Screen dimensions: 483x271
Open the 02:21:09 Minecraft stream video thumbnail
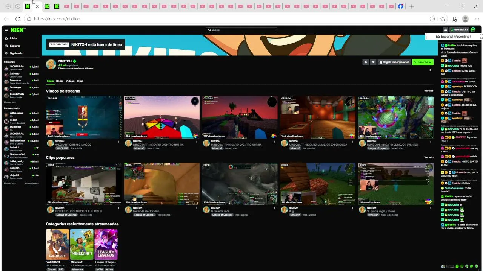pyautogui.click(x=162, y=117)
